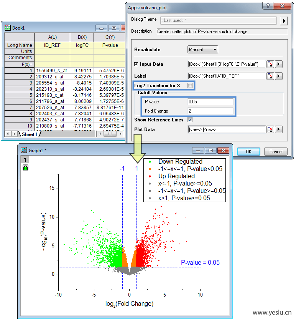The height and width of the screenshot is (320, 296).
Task: Click the Input Data range text field
Action: pos(227,64)
